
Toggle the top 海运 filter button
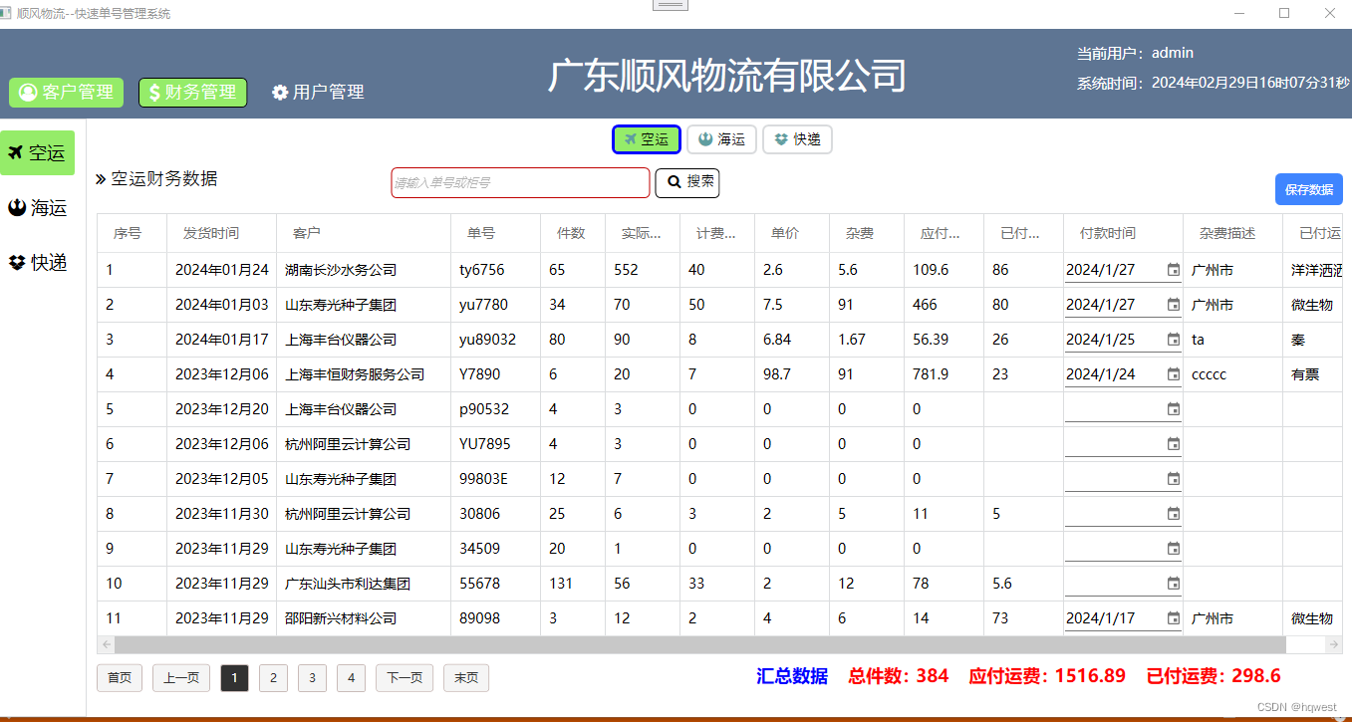coord(721,139)
